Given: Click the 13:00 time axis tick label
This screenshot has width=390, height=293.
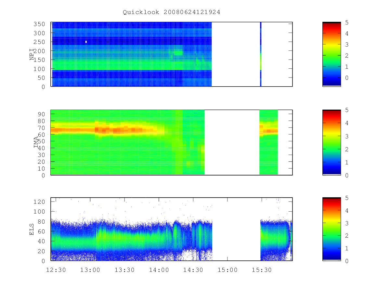Looking at the screenshot, I should point(90,270).
